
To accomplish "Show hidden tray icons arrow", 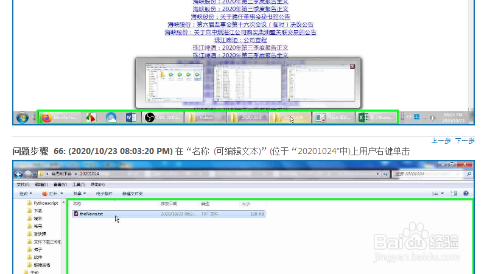I will pyautogui.click(x=425, y=118).
